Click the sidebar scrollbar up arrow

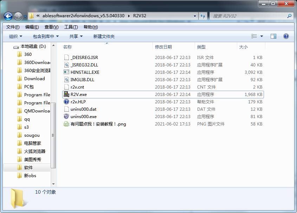click(53, 46)
